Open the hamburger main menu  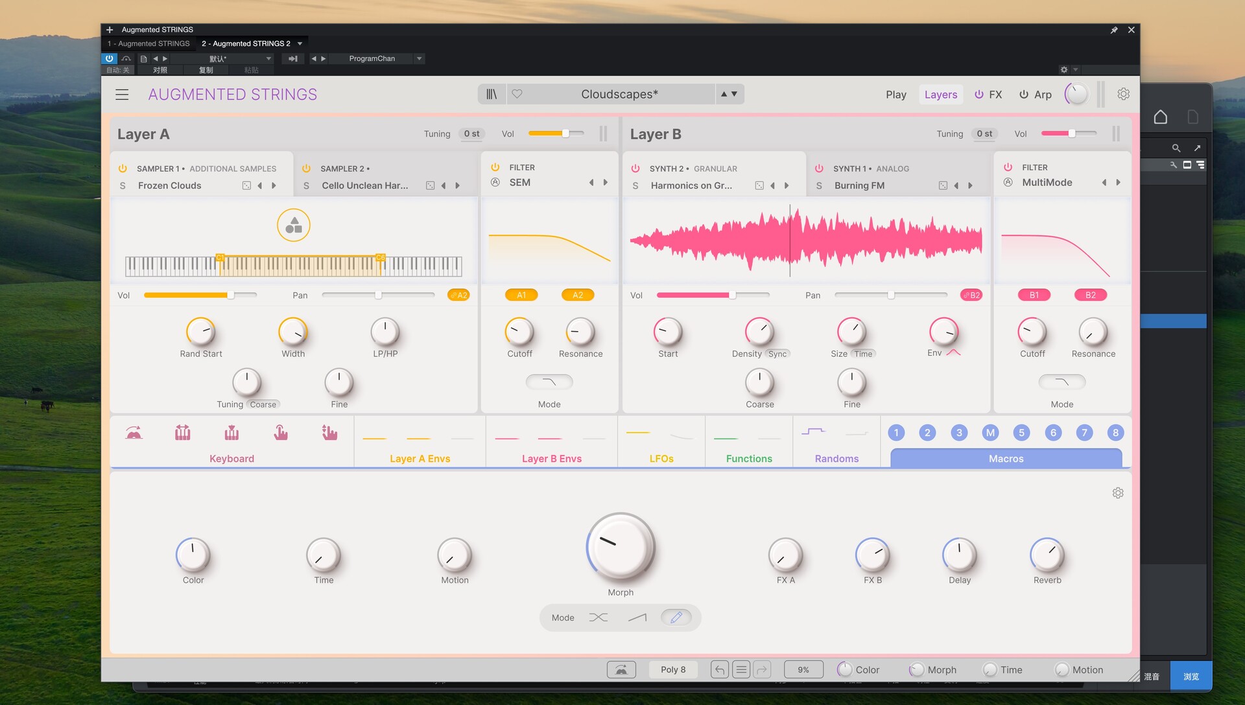coord(122,95)
